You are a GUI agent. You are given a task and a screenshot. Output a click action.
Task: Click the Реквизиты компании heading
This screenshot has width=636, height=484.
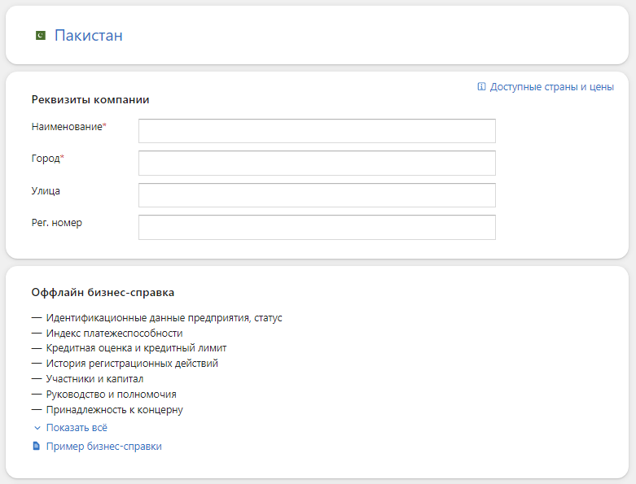pos(90,99)
